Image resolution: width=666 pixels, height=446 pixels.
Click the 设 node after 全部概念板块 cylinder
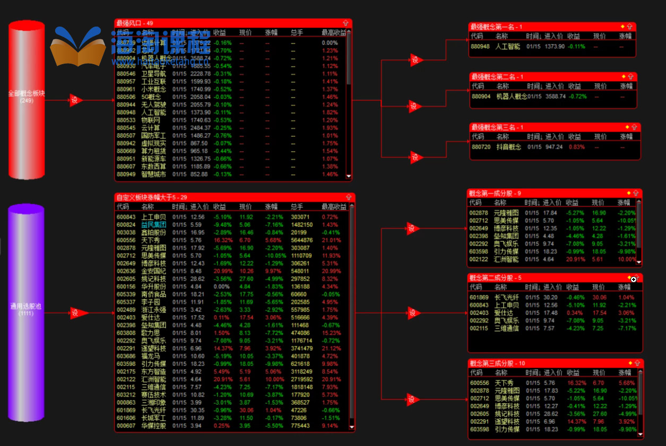[76, 100]
